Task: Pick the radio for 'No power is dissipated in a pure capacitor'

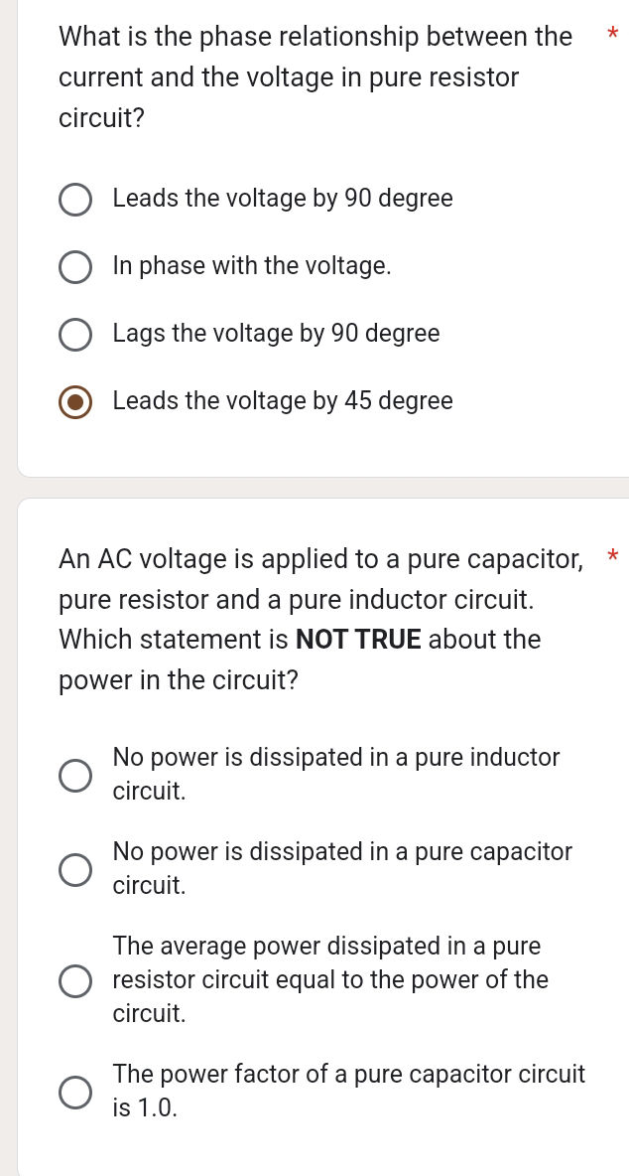Action: coord(76,870)
